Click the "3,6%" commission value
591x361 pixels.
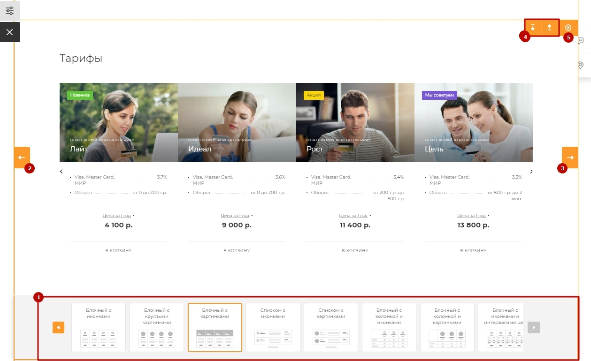(x=280, y=177)
